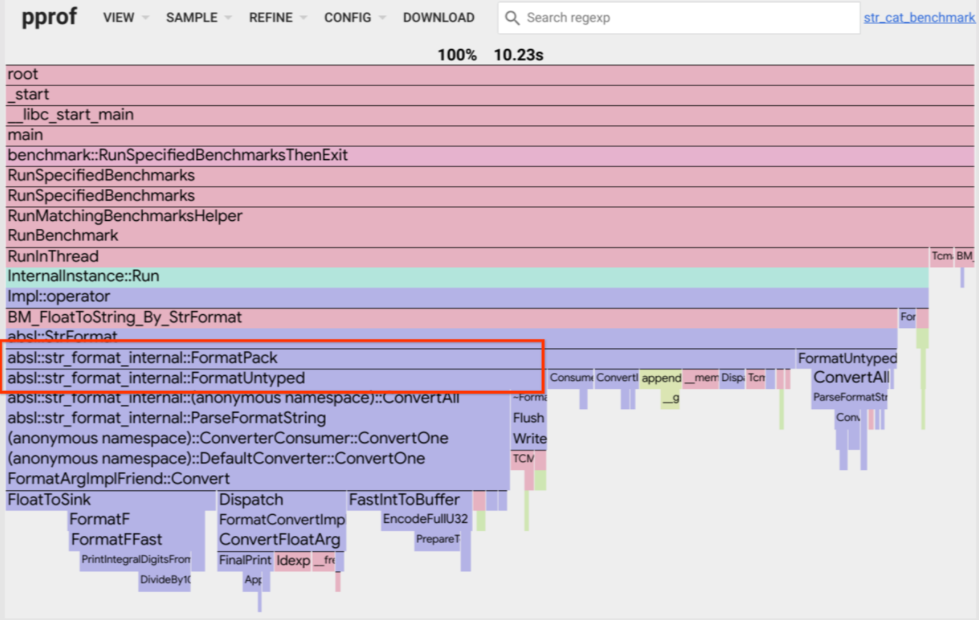
Task: Click the pprof logo title
Action: [x=49, y=17]
